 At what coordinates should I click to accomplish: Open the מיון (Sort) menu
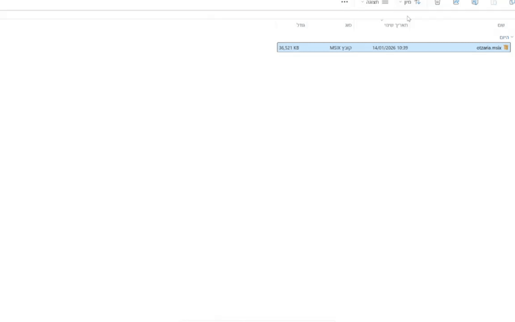pos(407,3)
